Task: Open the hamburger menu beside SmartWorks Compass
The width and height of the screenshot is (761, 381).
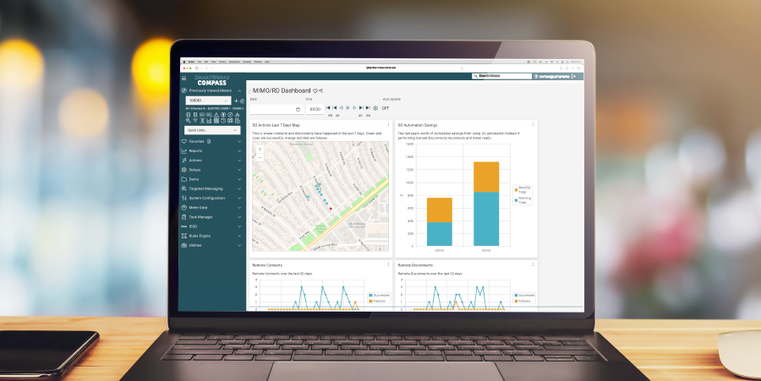Action: (184, 78)
